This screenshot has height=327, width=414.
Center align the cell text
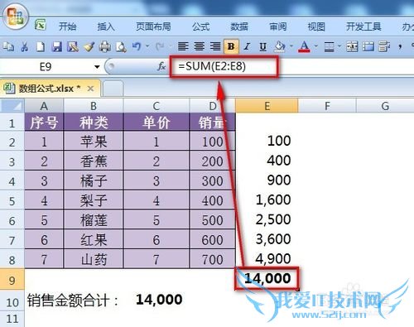199,46
